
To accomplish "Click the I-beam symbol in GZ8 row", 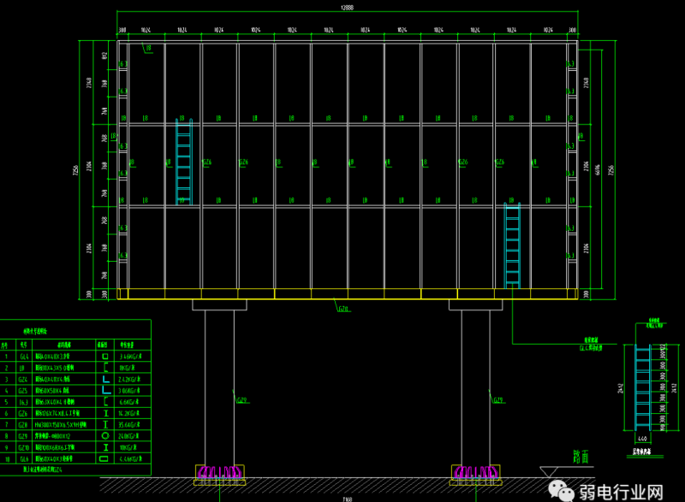I will [x=104, y=423].
